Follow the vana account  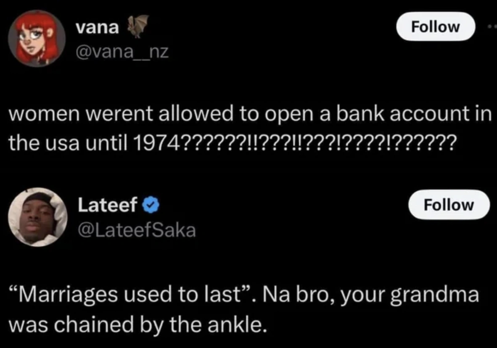(x=435, y=26)
